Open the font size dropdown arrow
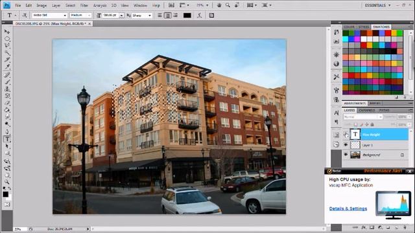Image resolution: width=415 pixels, height=233 pixels. tap(121, 16)
